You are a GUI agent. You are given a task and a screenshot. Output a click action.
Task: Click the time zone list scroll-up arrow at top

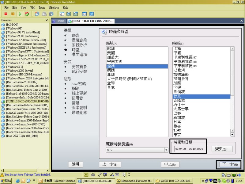pyautogui.click(x=232, y=49)
